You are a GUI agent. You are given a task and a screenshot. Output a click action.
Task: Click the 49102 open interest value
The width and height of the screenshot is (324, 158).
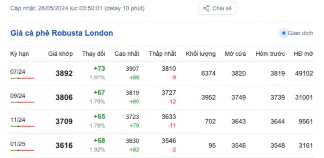pyautogui.click(x=303, y=73)
